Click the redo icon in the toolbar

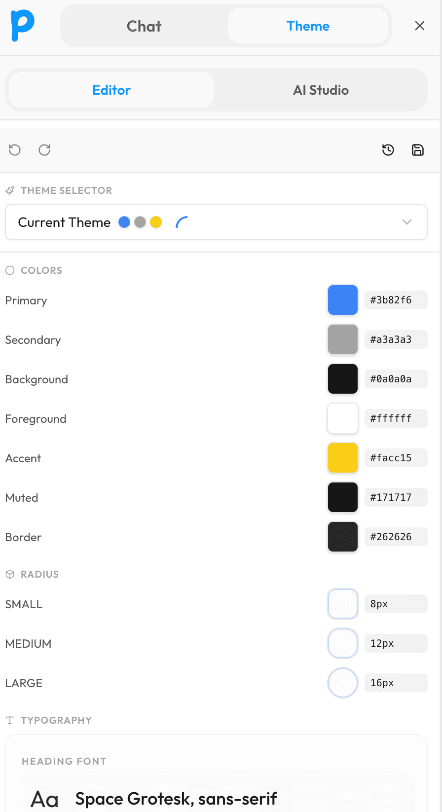(44, 149)
